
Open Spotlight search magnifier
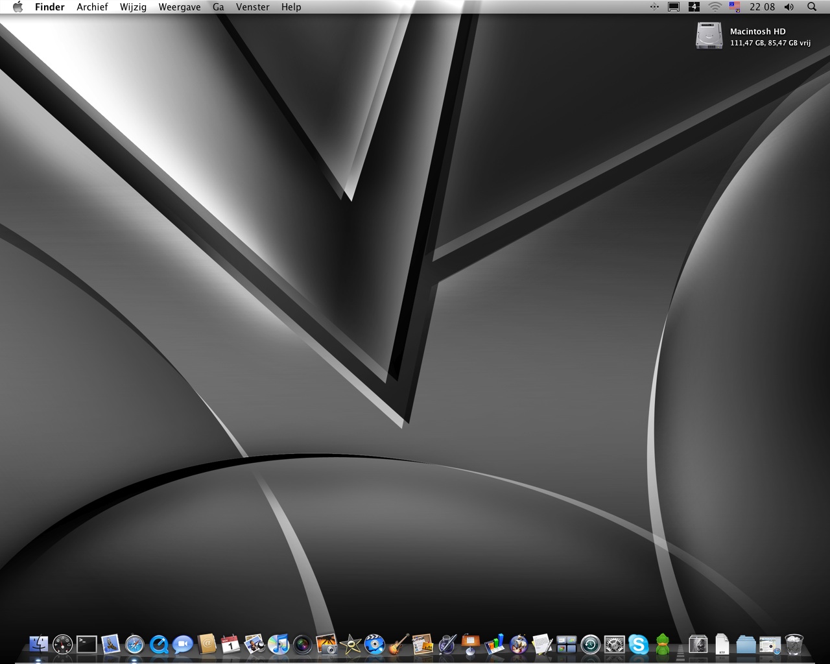(812, 7)
